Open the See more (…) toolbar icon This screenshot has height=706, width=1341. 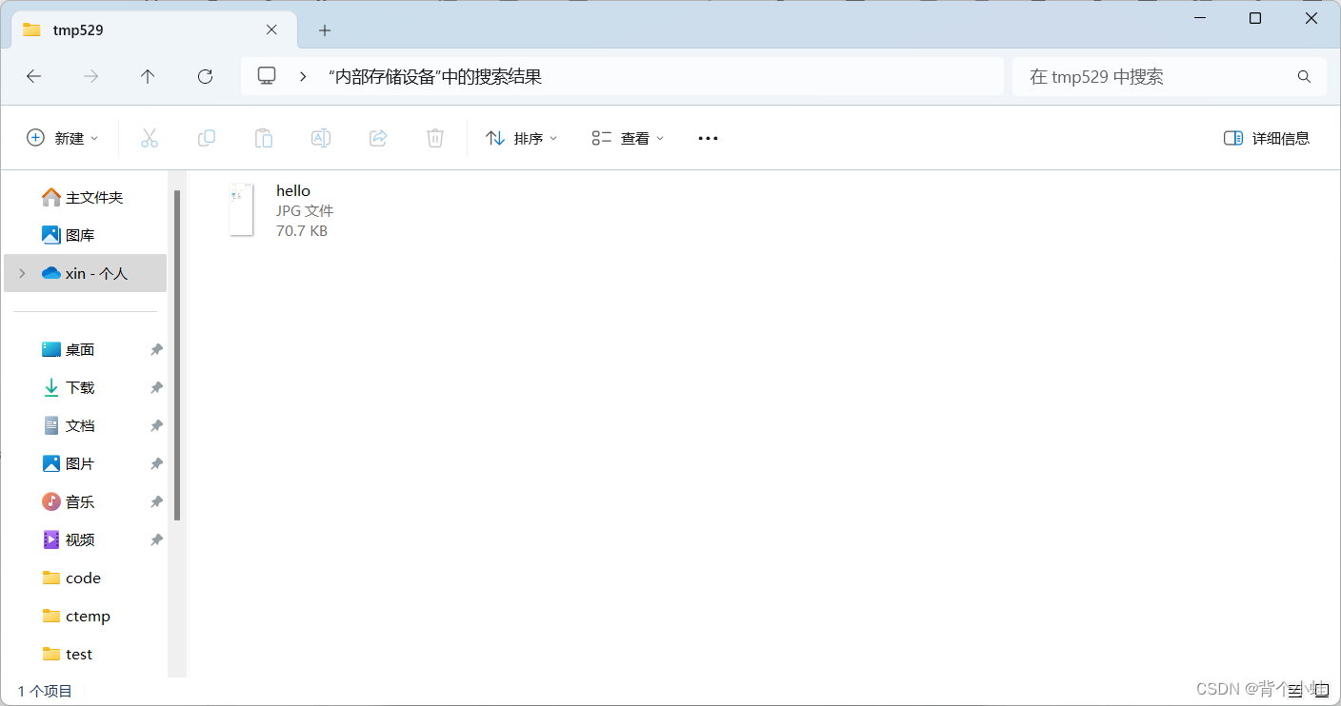[x=708, y=138]
